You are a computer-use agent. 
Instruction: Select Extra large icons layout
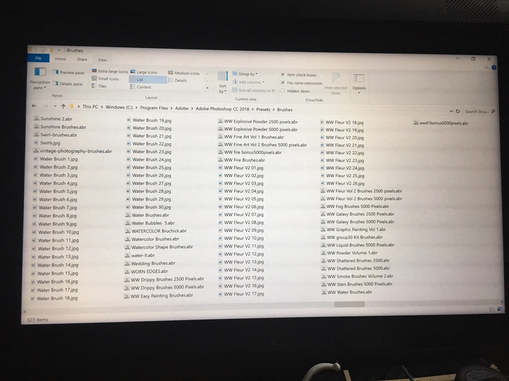[110, 71]
